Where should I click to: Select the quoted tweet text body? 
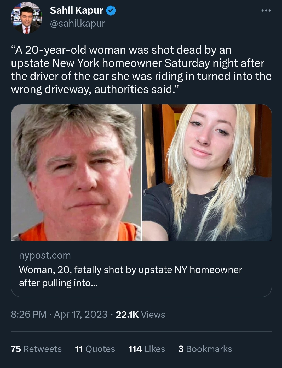pyautogui.click(x=141, y=70)
